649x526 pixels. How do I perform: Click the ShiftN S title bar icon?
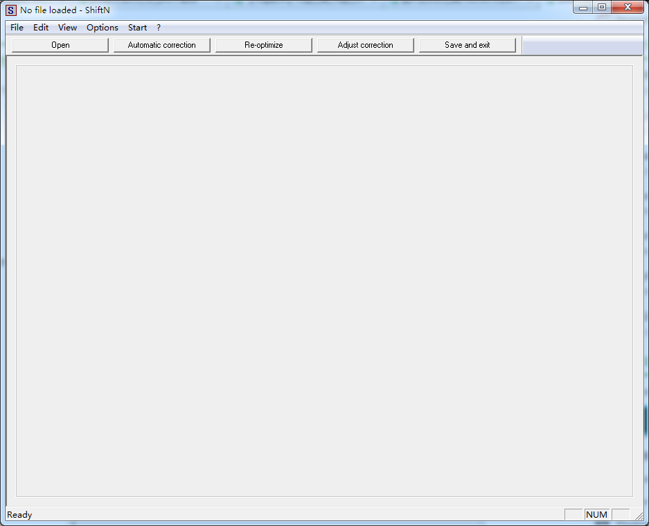coord(11,10)
